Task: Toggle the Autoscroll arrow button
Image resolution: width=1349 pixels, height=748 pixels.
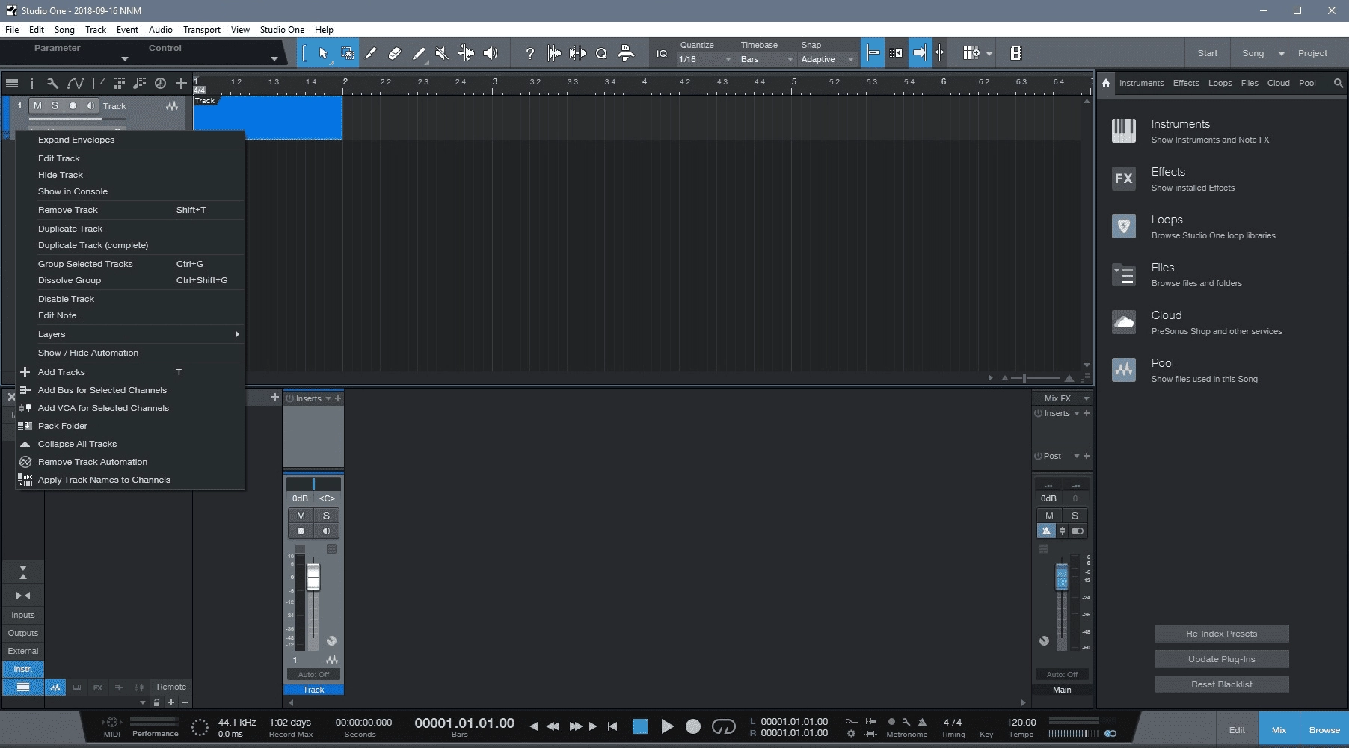Action: 920,53
